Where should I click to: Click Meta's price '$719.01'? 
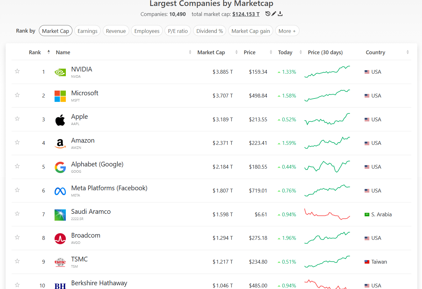pyautogui.click(x=258, y=191)
